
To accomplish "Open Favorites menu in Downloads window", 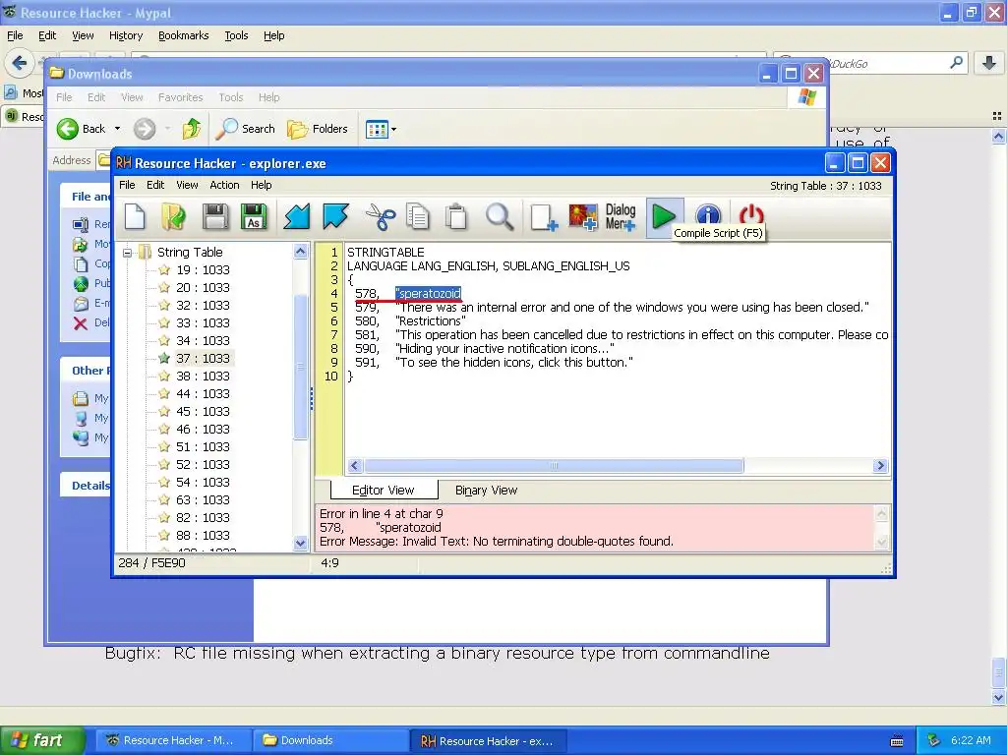I will click(x=181, y=97).
